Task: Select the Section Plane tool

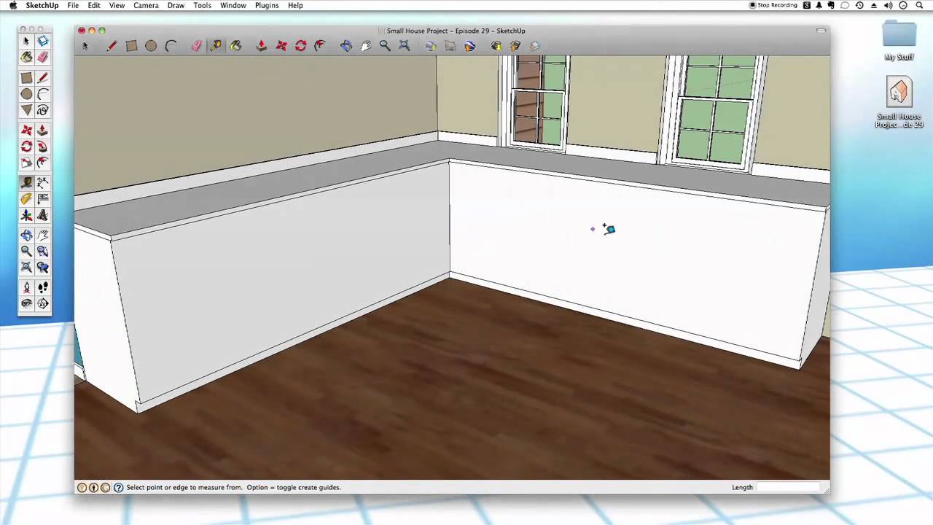Action: 43,304
